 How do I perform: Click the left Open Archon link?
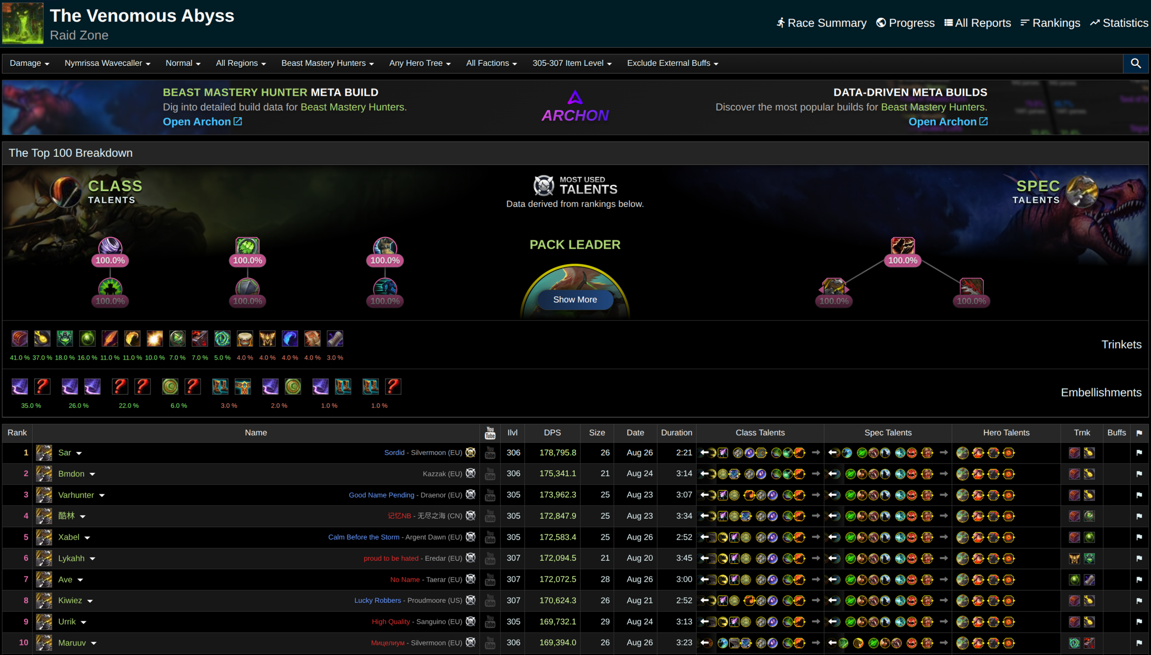pyautogui.click(x=203, y=121)
